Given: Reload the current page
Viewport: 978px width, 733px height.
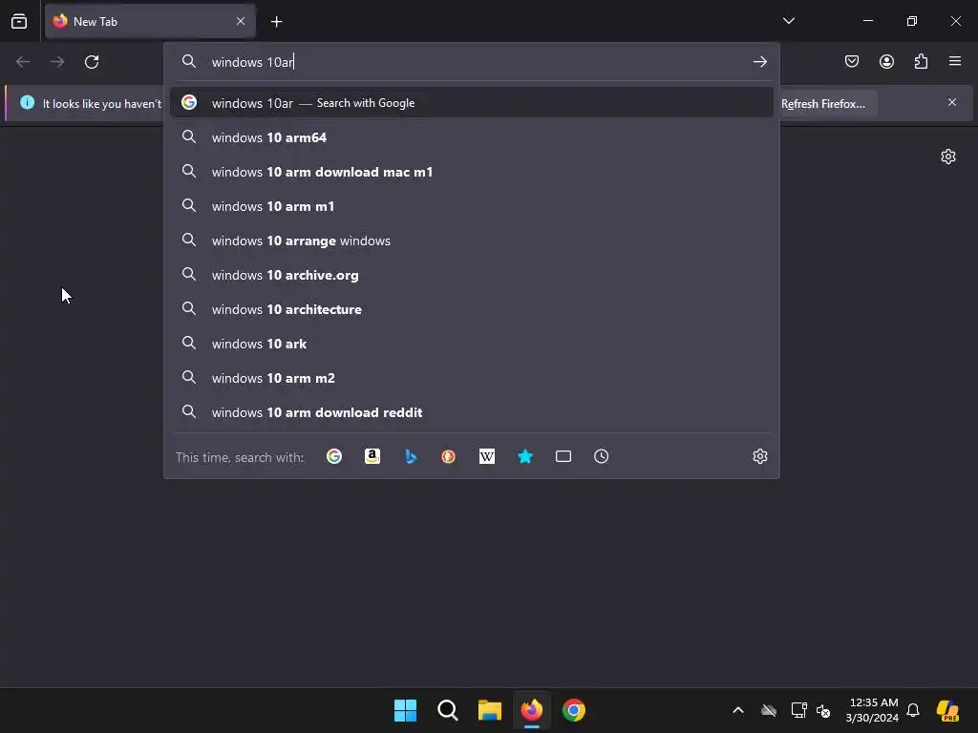Looking at the screenshot, I should coord(92,62).
